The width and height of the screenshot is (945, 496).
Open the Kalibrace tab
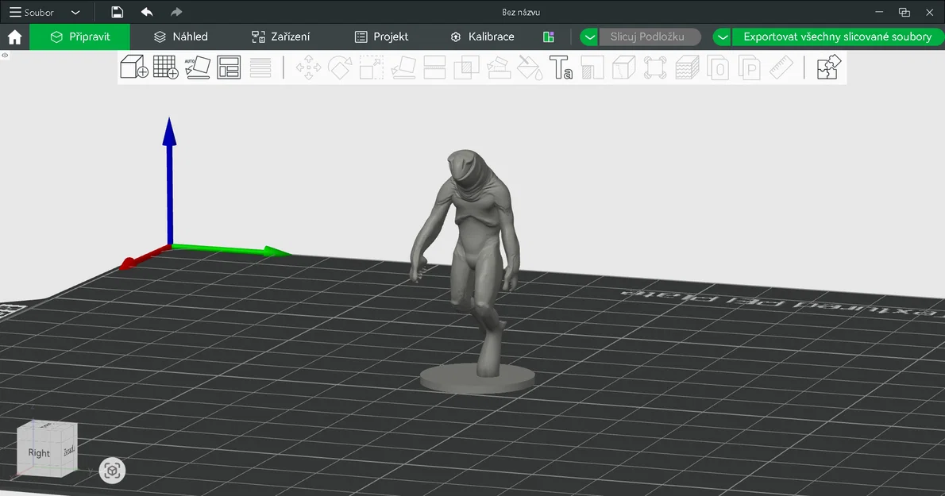[482, 37]
